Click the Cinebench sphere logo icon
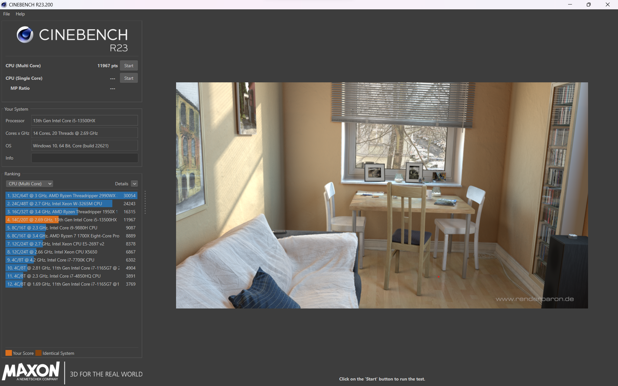Viewport: 618px width, 386px height. tap(25, 35)
